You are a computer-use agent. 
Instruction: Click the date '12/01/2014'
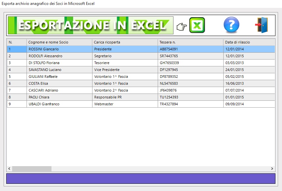tap(235, 49)
